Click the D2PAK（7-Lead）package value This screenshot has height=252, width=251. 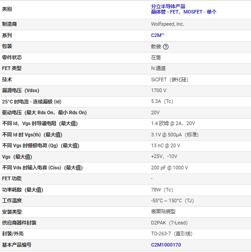point(170,223)
